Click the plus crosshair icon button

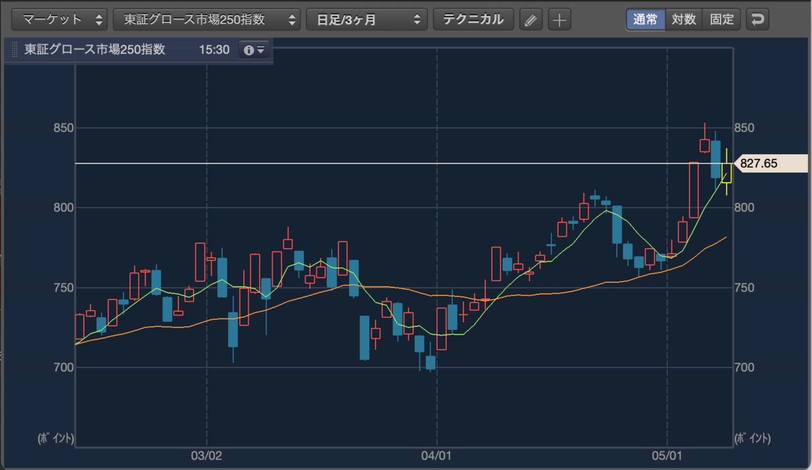point(559,20)
